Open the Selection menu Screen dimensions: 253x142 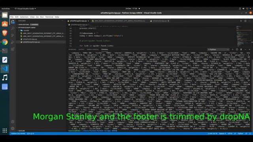click(24, 17)
